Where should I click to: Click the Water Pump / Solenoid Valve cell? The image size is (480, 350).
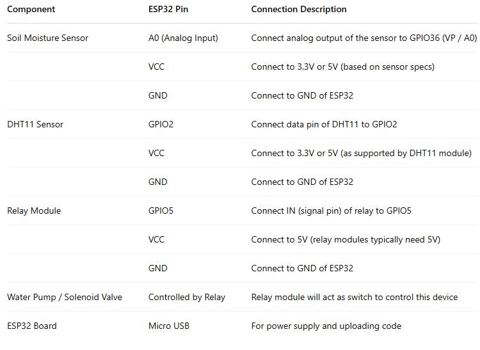pyautogui.click(x=65, y=297)
